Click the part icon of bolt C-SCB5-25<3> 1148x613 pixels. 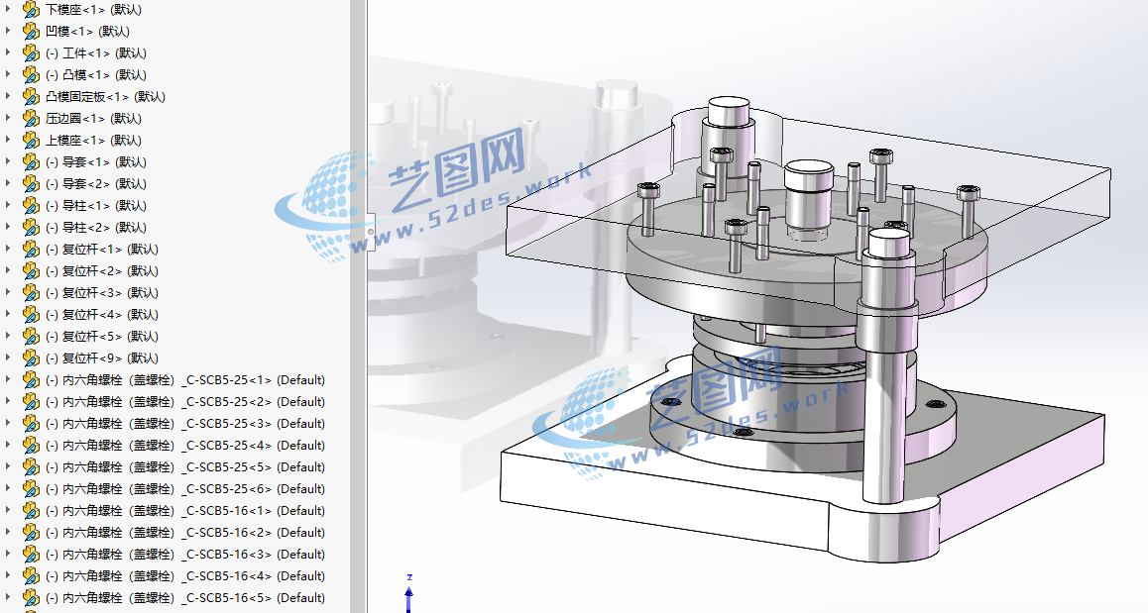pyautogui.click(x=31, y=424)
